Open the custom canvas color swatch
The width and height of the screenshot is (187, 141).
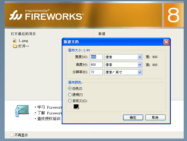(x=76, y=106)
